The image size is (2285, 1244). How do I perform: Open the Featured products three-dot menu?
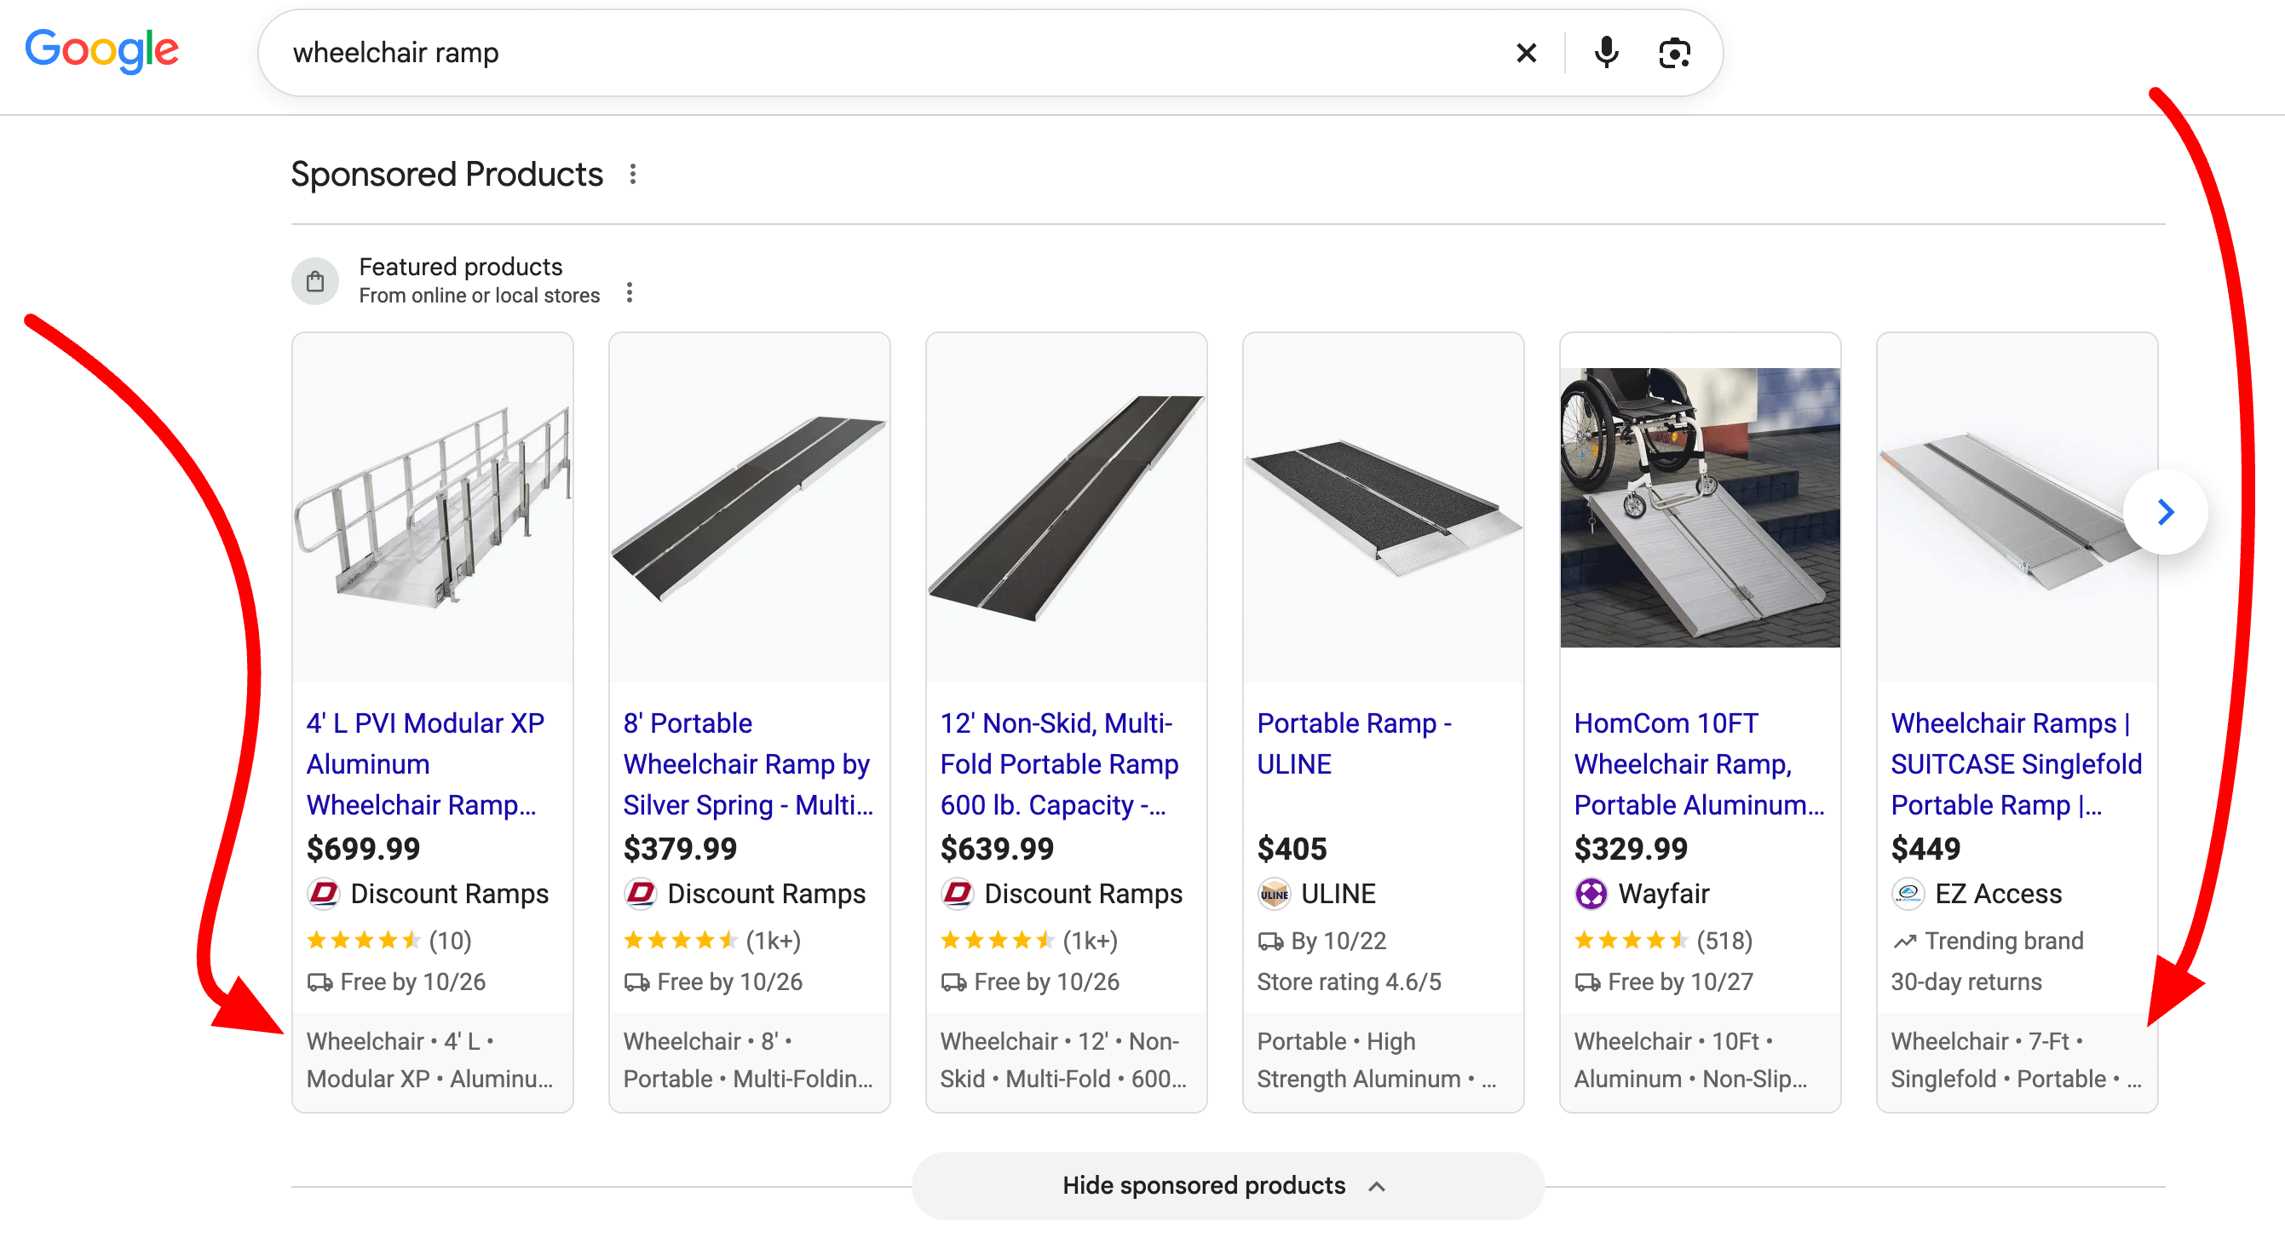(x=629, y=293)
